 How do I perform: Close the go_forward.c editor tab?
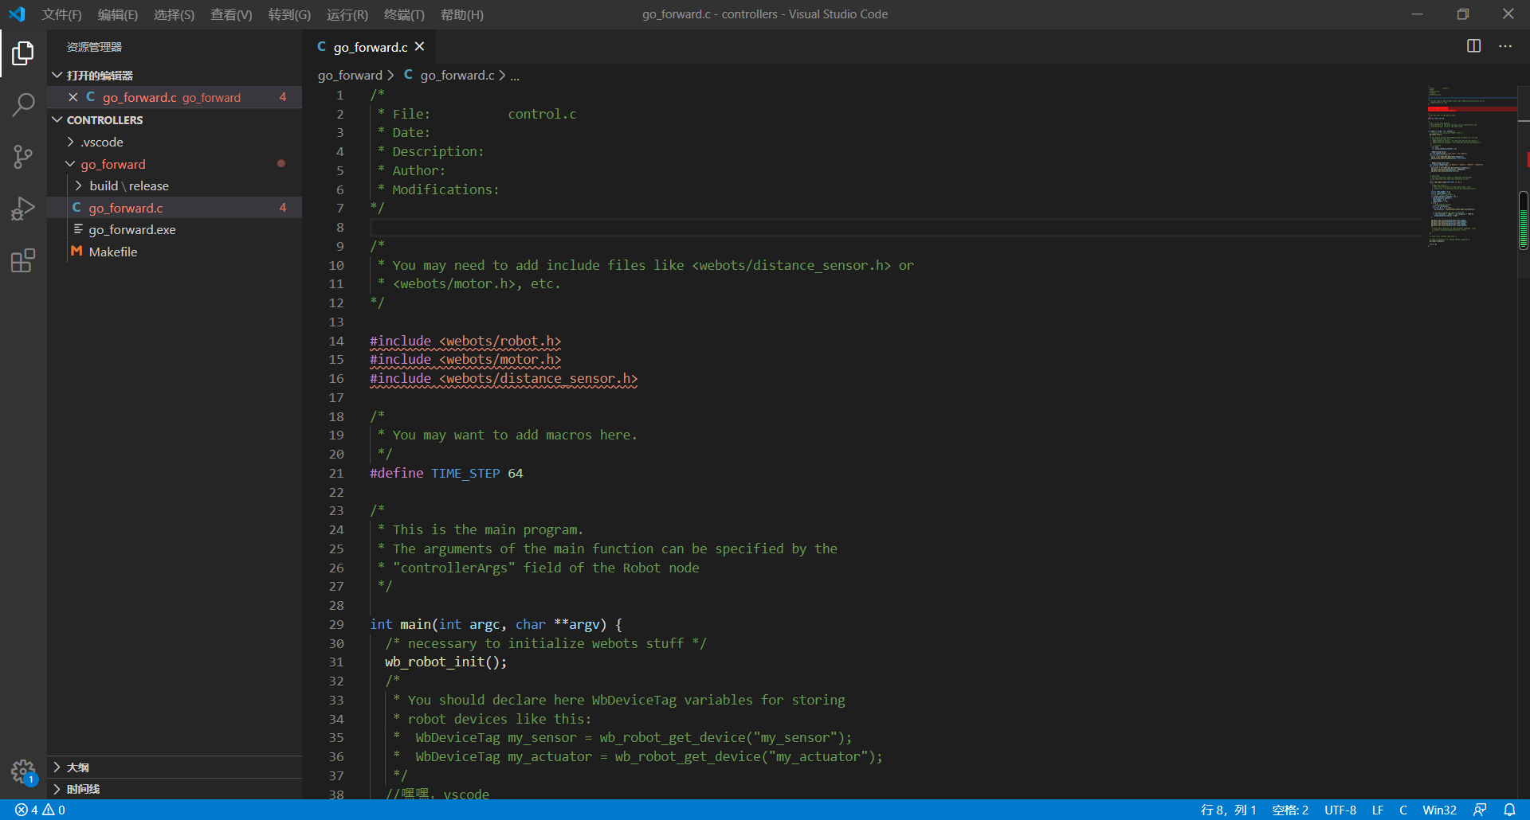pyautogui.click(x=420, y=46)
